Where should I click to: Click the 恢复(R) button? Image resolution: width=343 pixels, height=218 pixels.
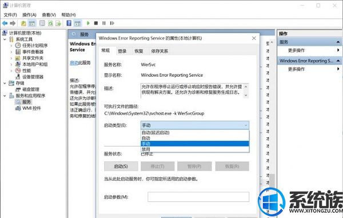tap(232, 167)
